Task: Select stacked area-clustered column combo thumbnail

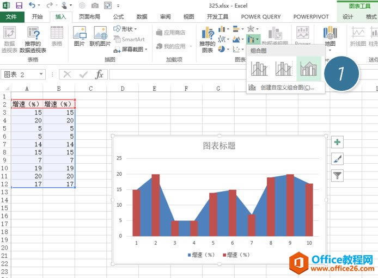Action: [x=309, y=69]
